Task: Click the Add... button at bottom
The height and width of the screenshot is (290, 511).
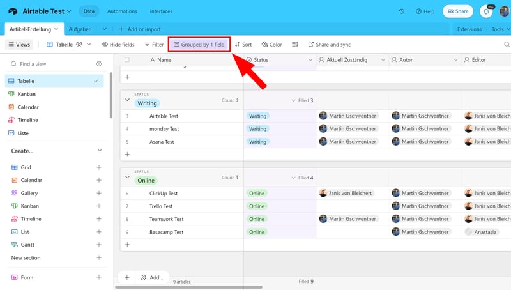Action: point(152,277)
